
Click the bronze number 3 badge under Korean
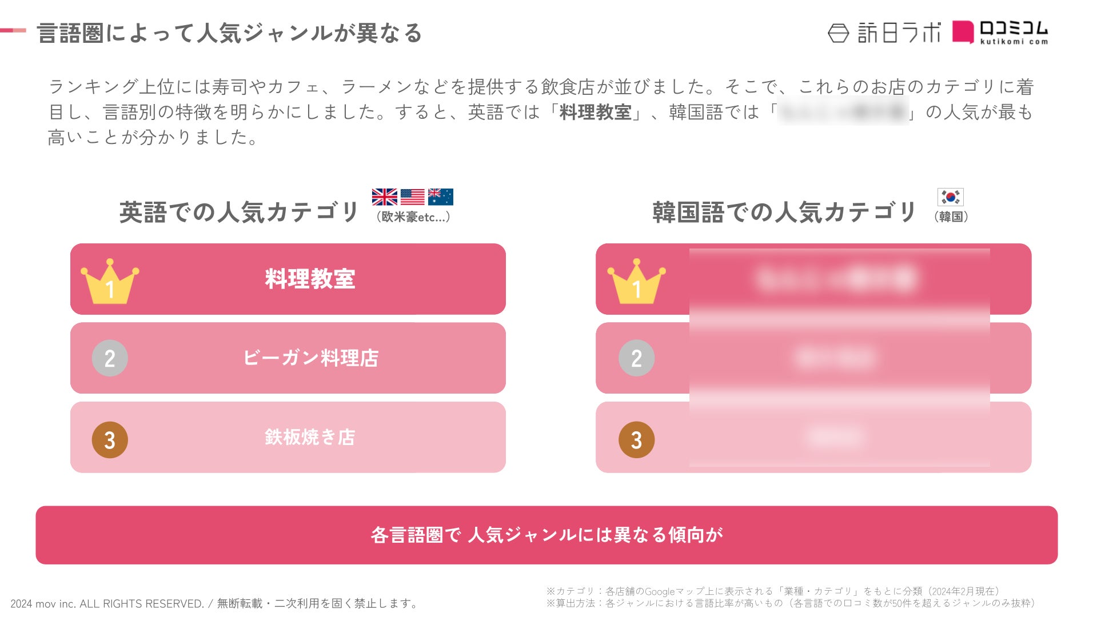(x=636, y=439)
